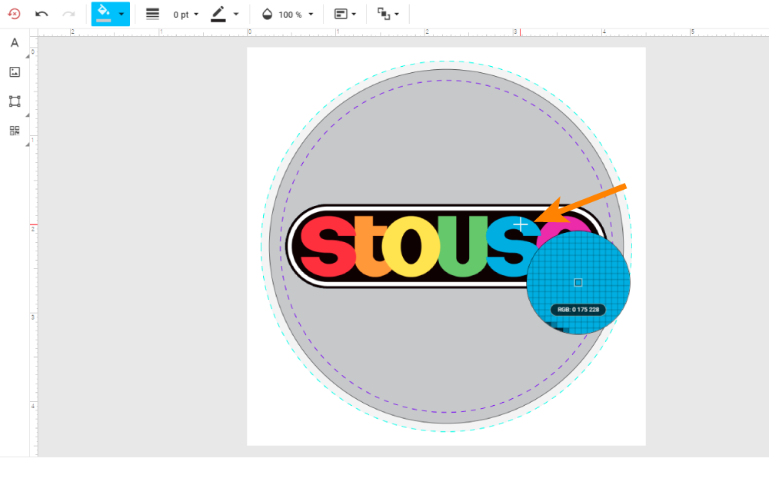Click the reset/revert changes icon
The height and width of the screenshot is (485, 769).
pyautogui.click(x=14, y=14)
